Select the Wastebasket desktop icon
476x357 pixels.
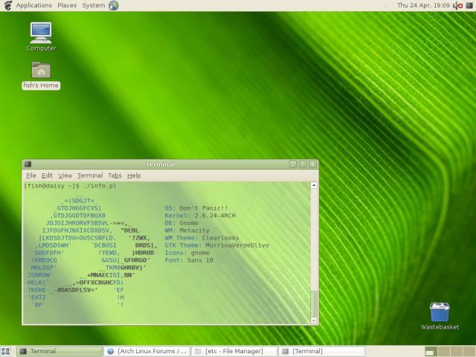click(440, 316)
